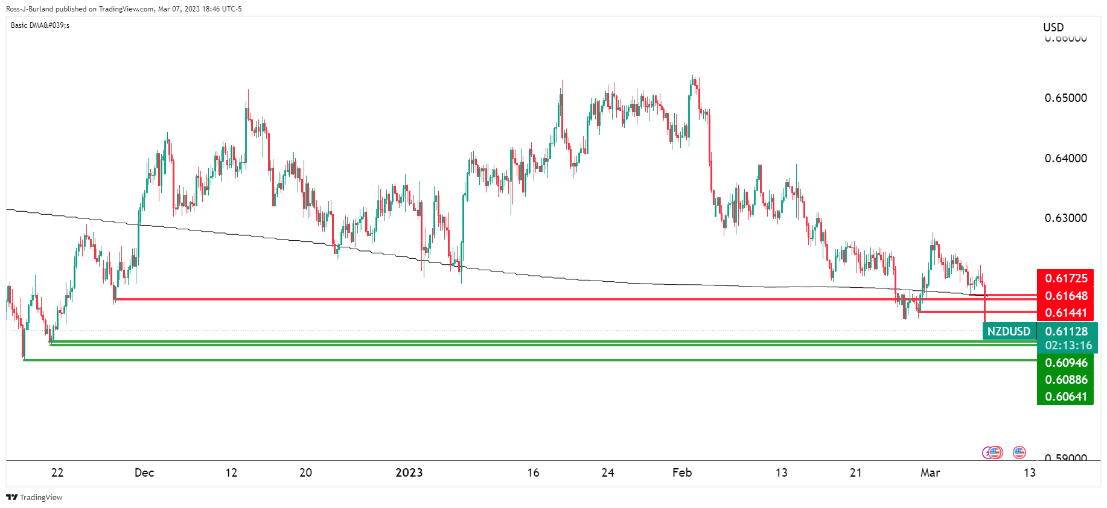This screenshot has height=508, width=1107.
Task: Click the red price label 0.61441
Action: click(x=1066, y=313)
